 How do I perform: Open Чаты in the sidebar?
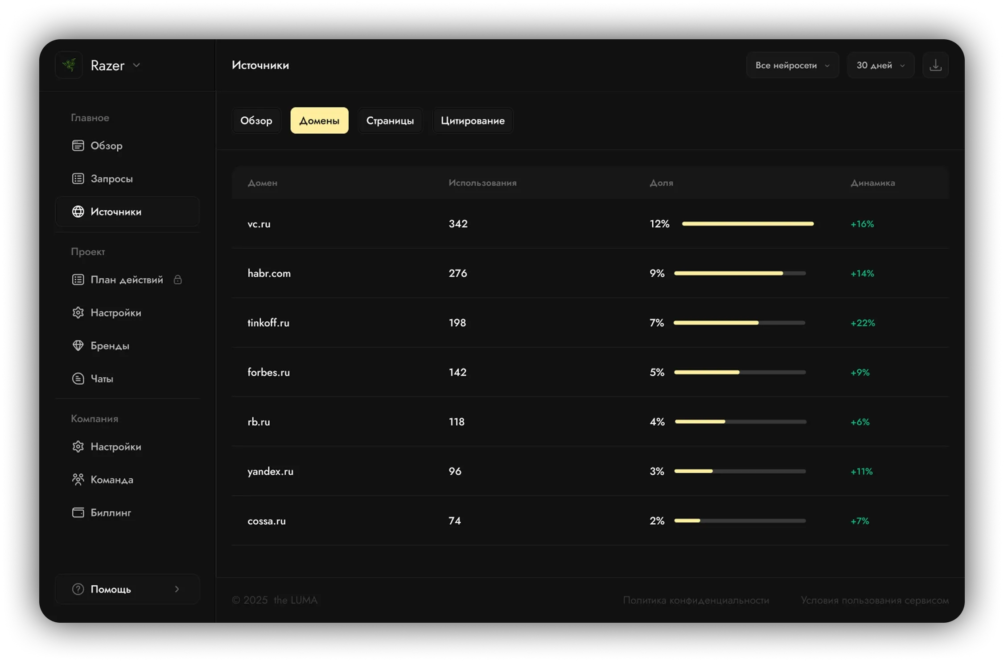(x=127, y=379)
